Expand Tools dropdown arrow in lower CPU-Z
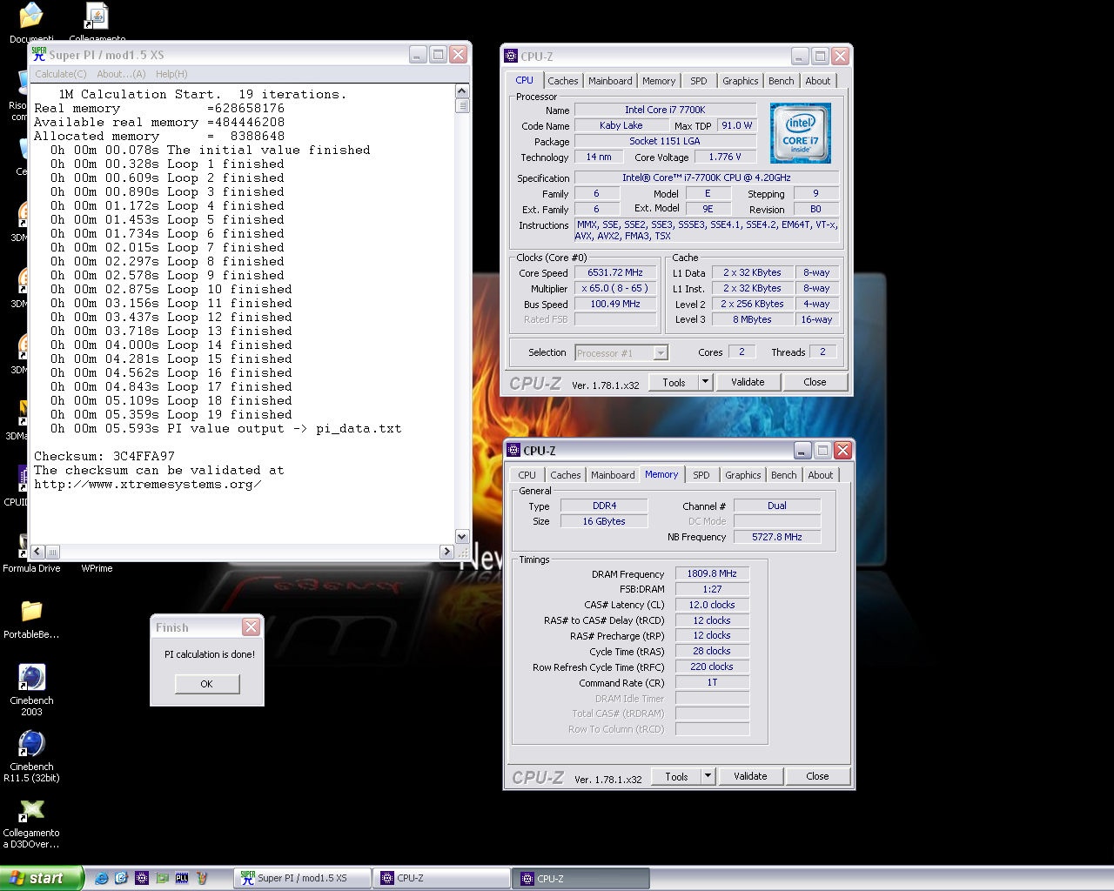Image resolution: width=1114 pixels, height=891 pixels. (708, 776)
